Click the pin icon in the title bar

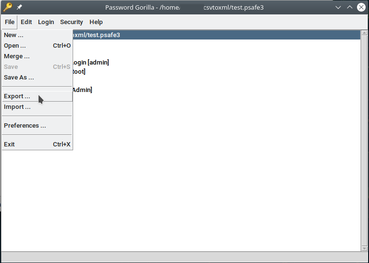tap(20, 7)
